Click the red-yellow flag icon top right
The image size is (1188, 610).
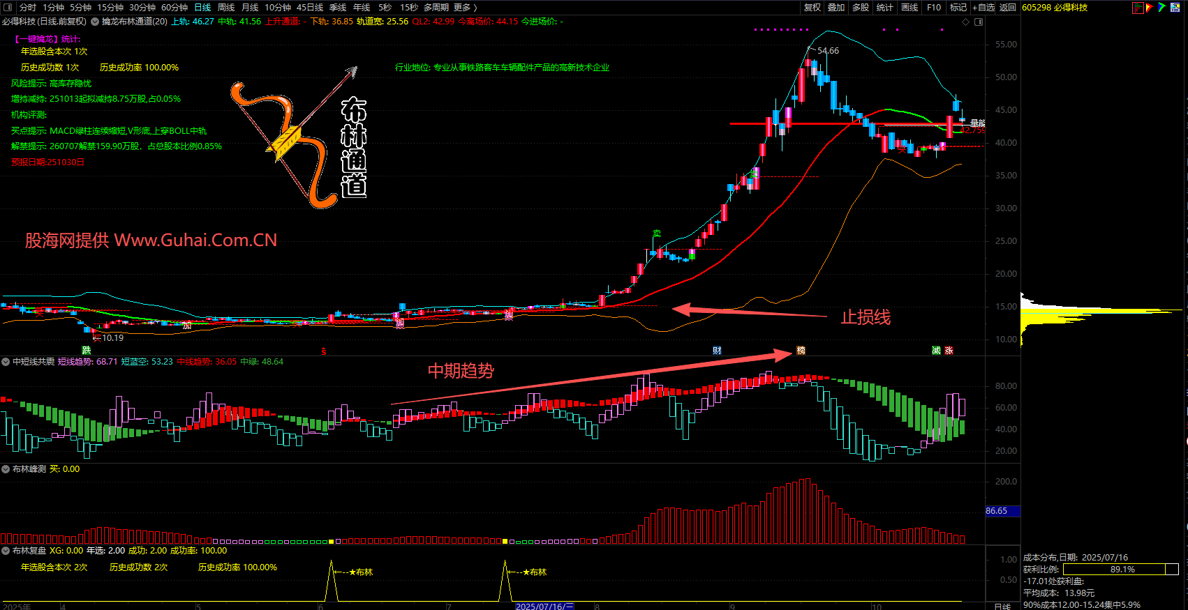pos(1150,8)
